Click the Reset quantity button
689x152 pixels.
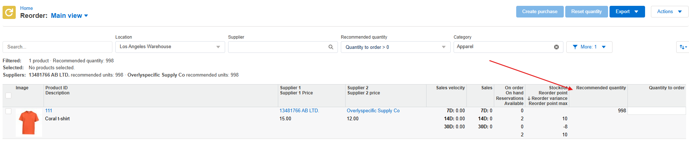(586, 12)
